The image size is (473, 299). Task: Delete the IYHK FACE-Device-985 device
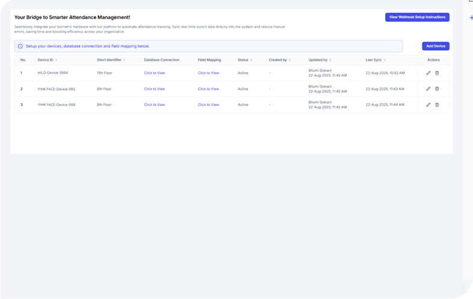437,89
